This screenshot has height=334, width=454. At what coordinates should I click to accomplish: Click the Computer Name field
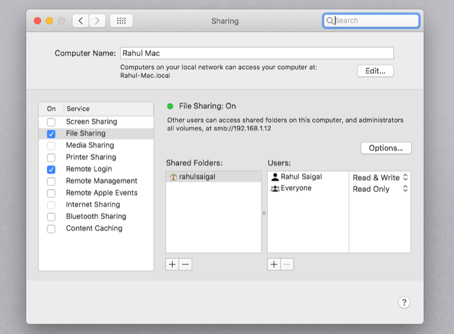[x=257, y=53]
